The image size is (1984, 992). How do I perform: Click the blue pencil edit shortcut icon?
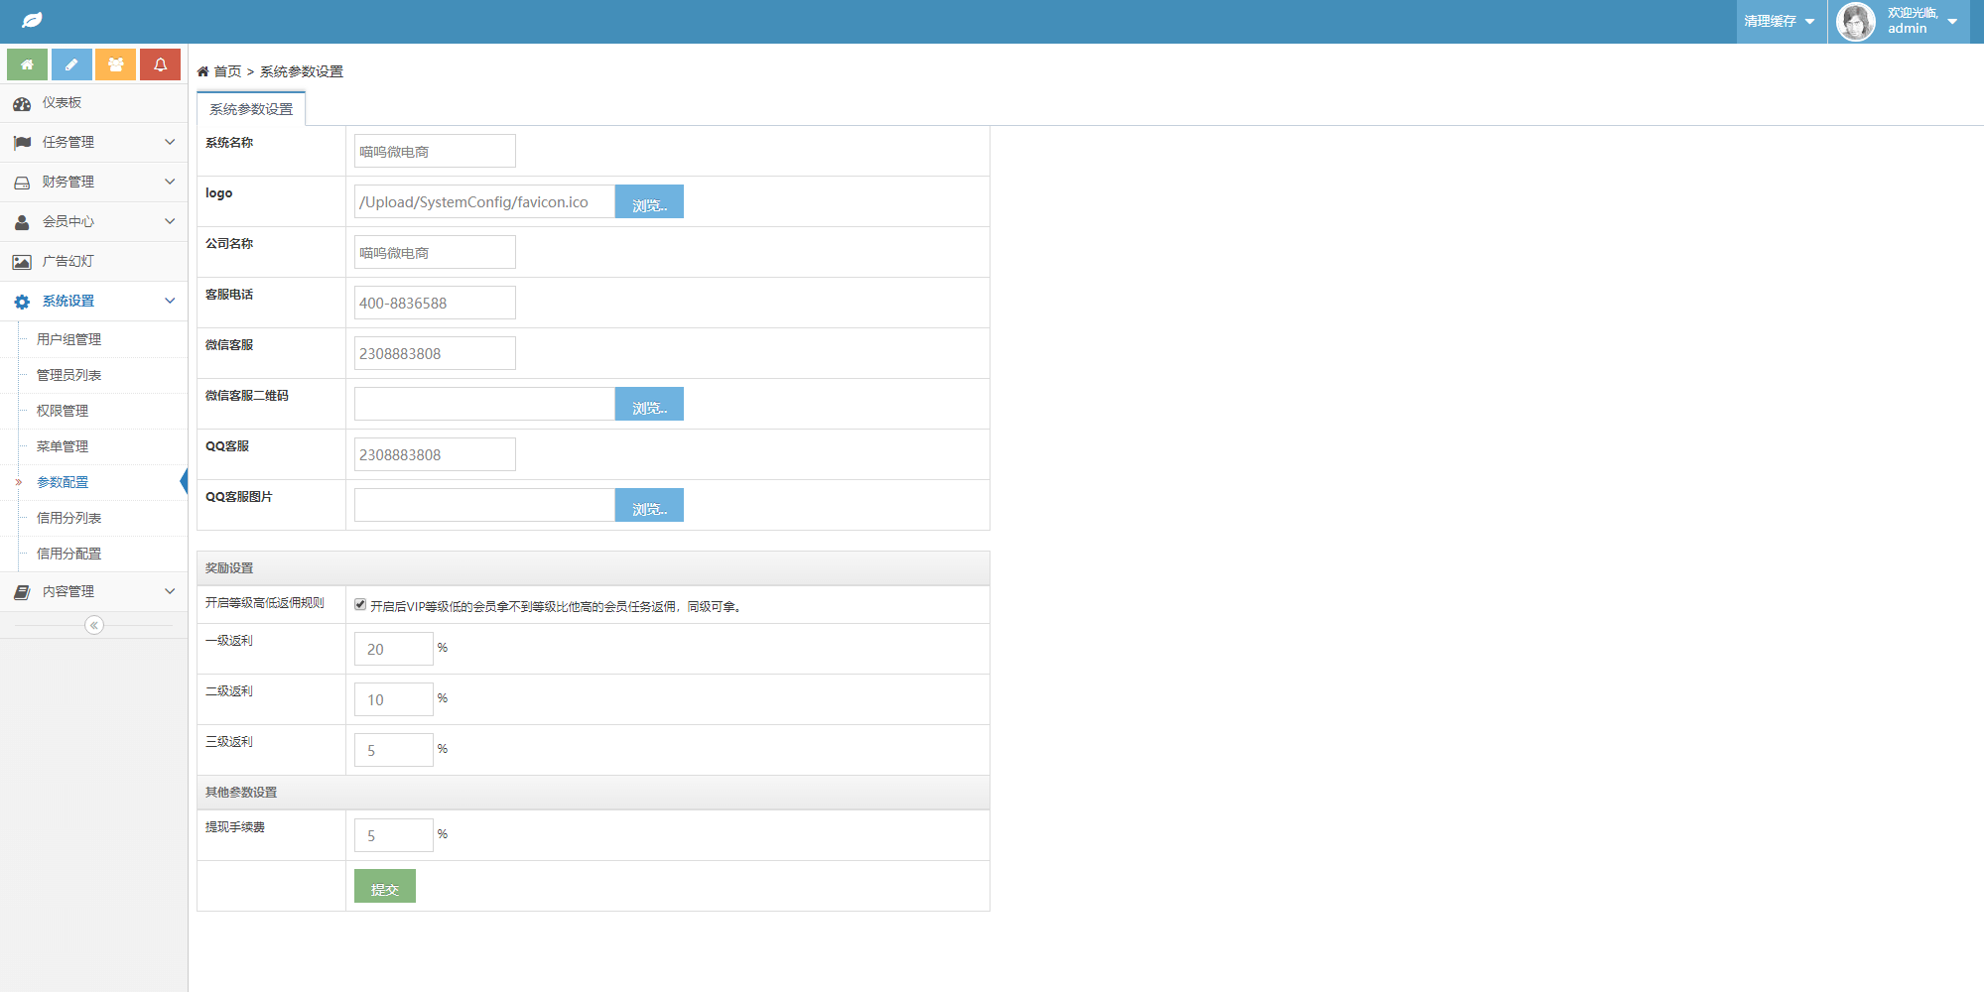[71, 64]
